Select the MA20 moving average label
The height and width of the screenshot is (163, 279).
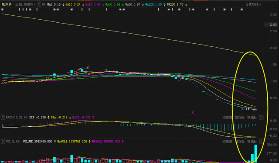[93, 5]
